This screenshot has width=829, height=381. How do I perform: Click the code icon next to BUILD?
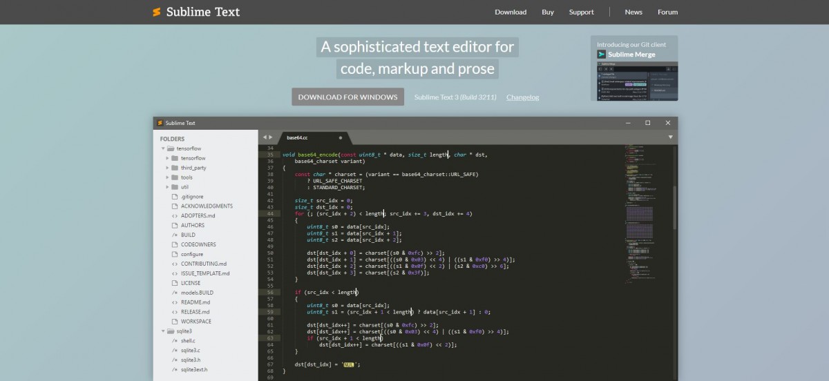[x=175, y=235]
